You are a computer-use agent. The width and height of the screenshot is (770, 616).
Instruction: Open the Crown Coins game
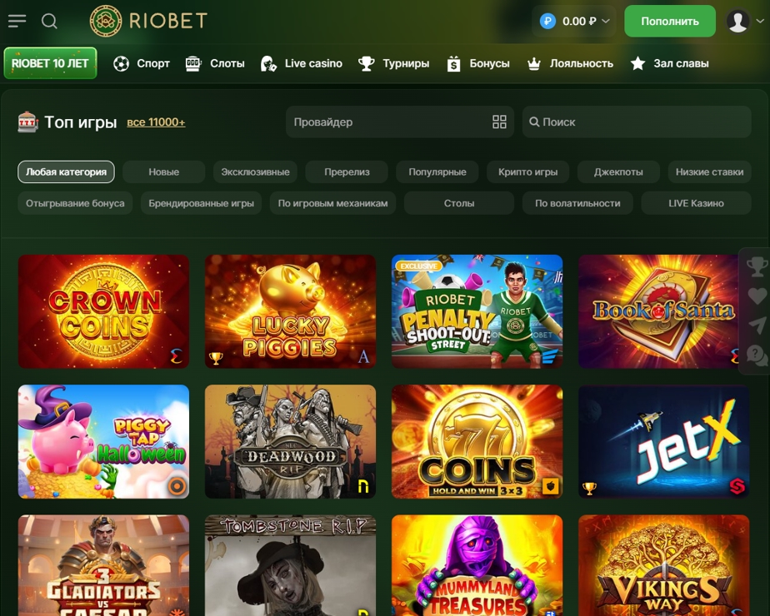[103, 311]
